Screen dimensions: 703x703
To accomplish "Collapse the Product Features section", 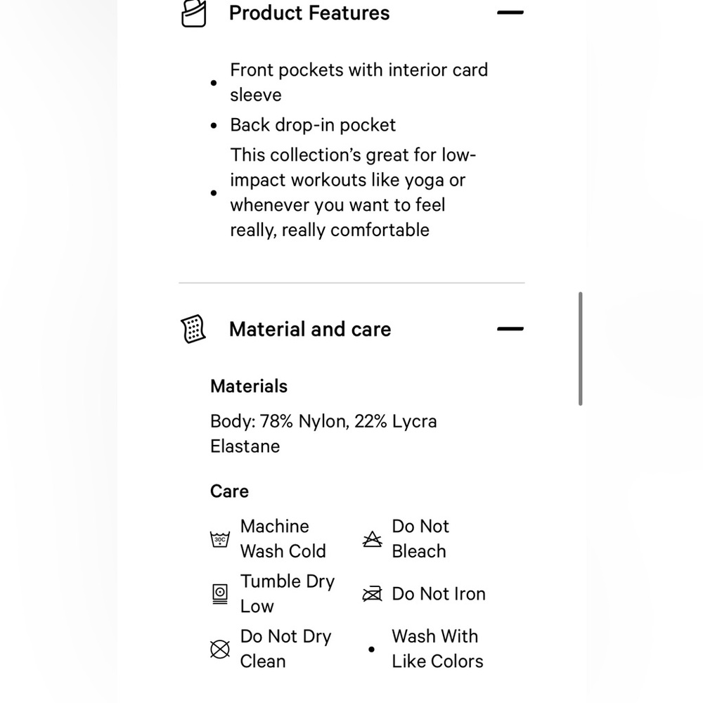I will (510, 13).
